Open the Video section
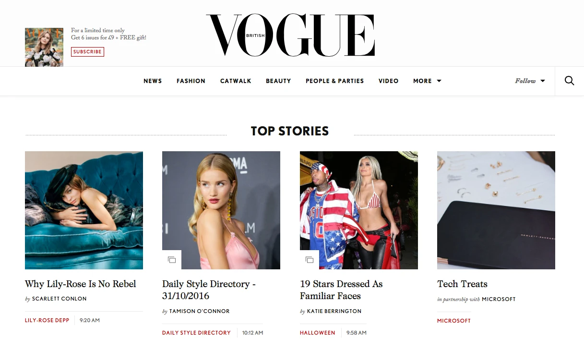 click(388, 81)
